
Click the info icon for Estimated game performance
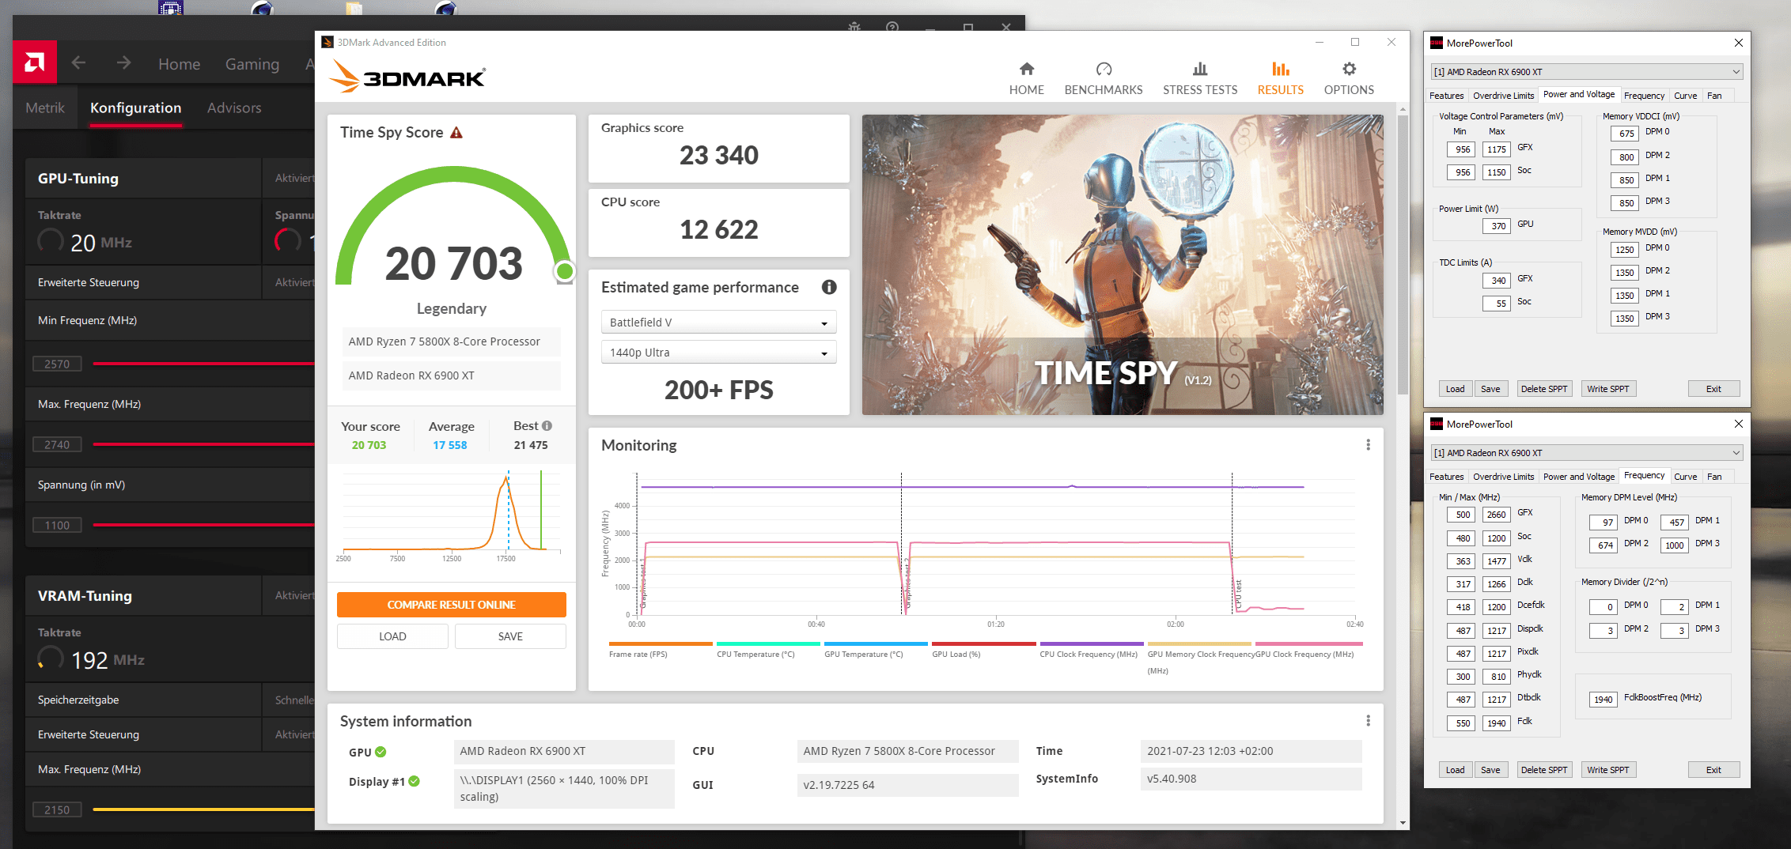click(828, 287)
